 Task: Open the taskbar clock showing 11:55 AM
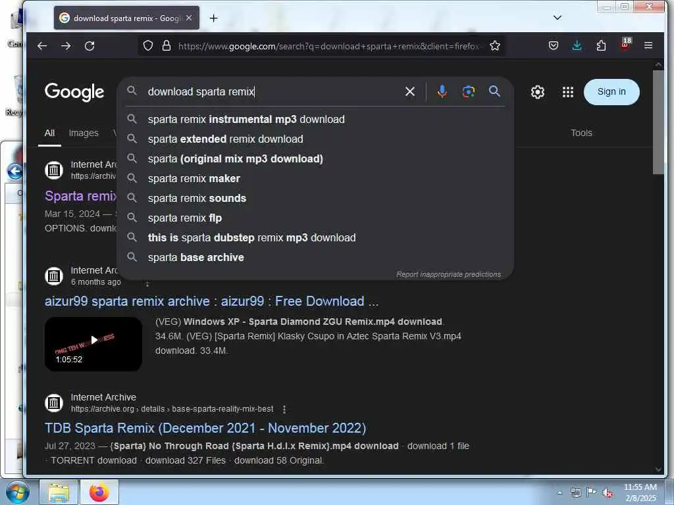(640, 492)
